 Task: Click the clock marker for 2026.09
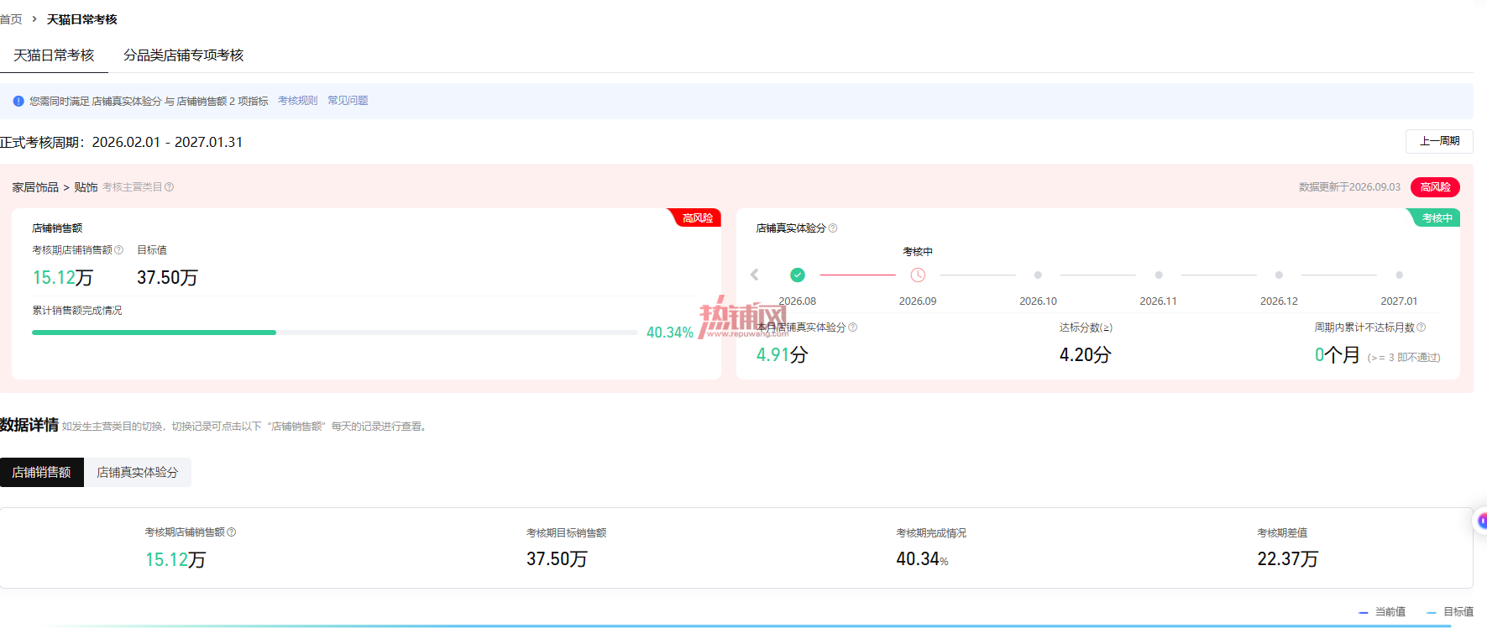918,275
